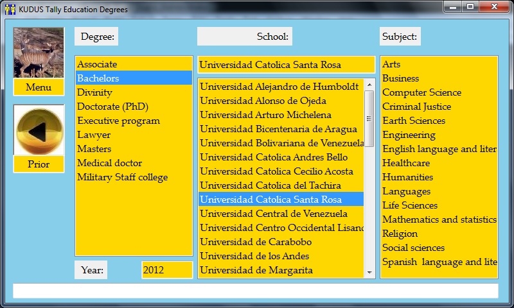
Task: Select Universidad Alejandro de Humboldt
Action: pyautogui.click(x=279, y=87)
